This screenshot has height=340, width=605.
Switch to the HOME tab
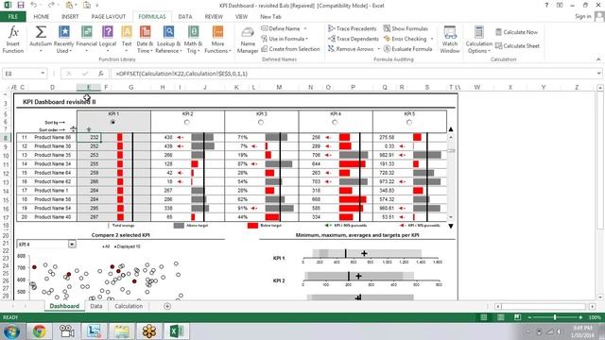(x=42, y=17)
